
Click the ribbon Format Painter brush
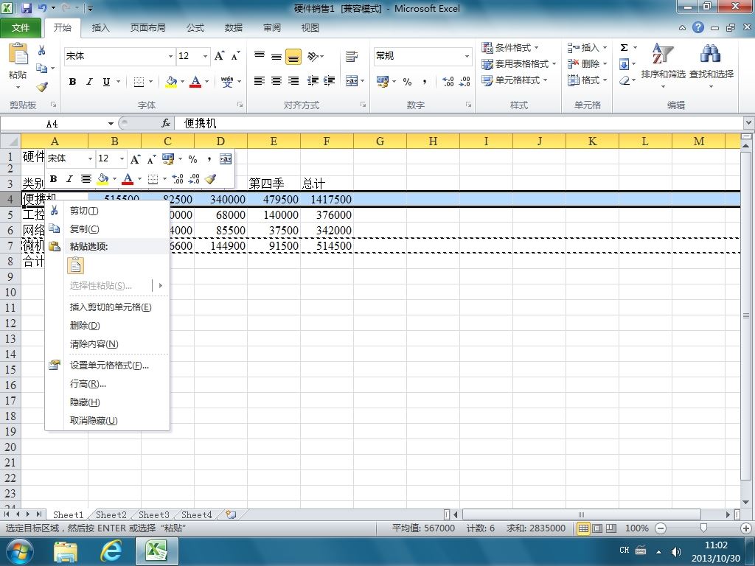pyautogui.click(x=42, y=87)
